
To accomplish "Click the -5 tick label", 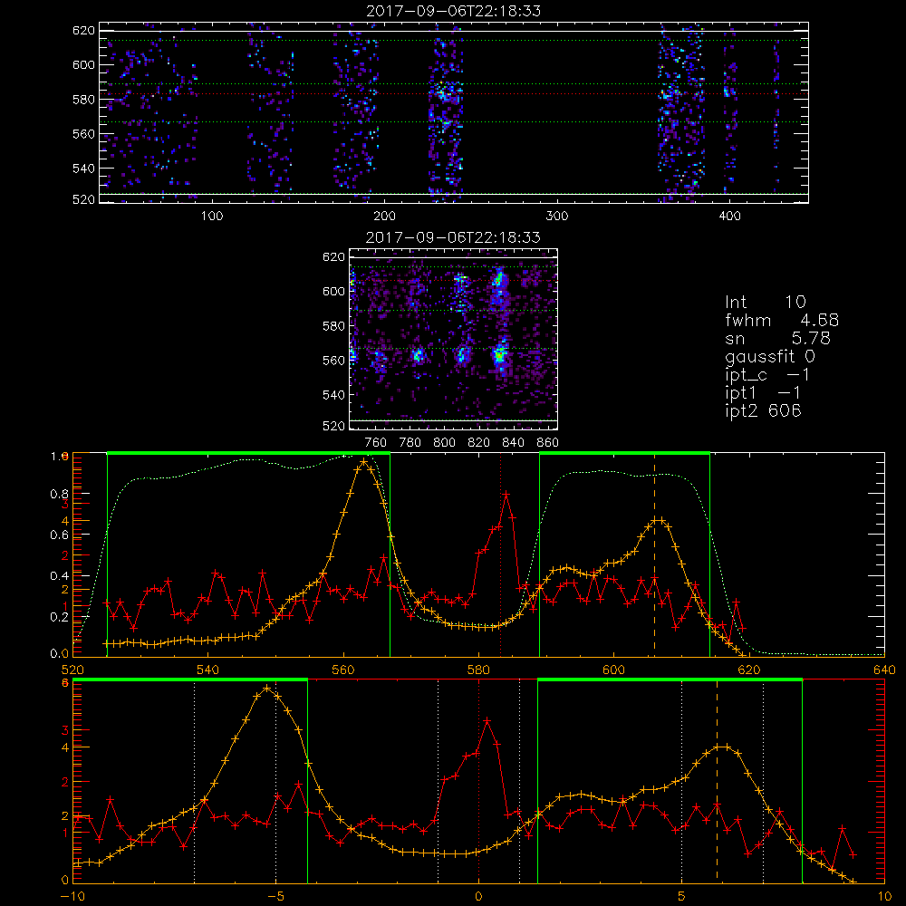I will (276, 896).
